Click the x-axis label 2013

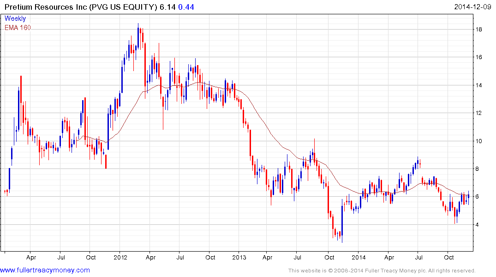coord(239,257)
